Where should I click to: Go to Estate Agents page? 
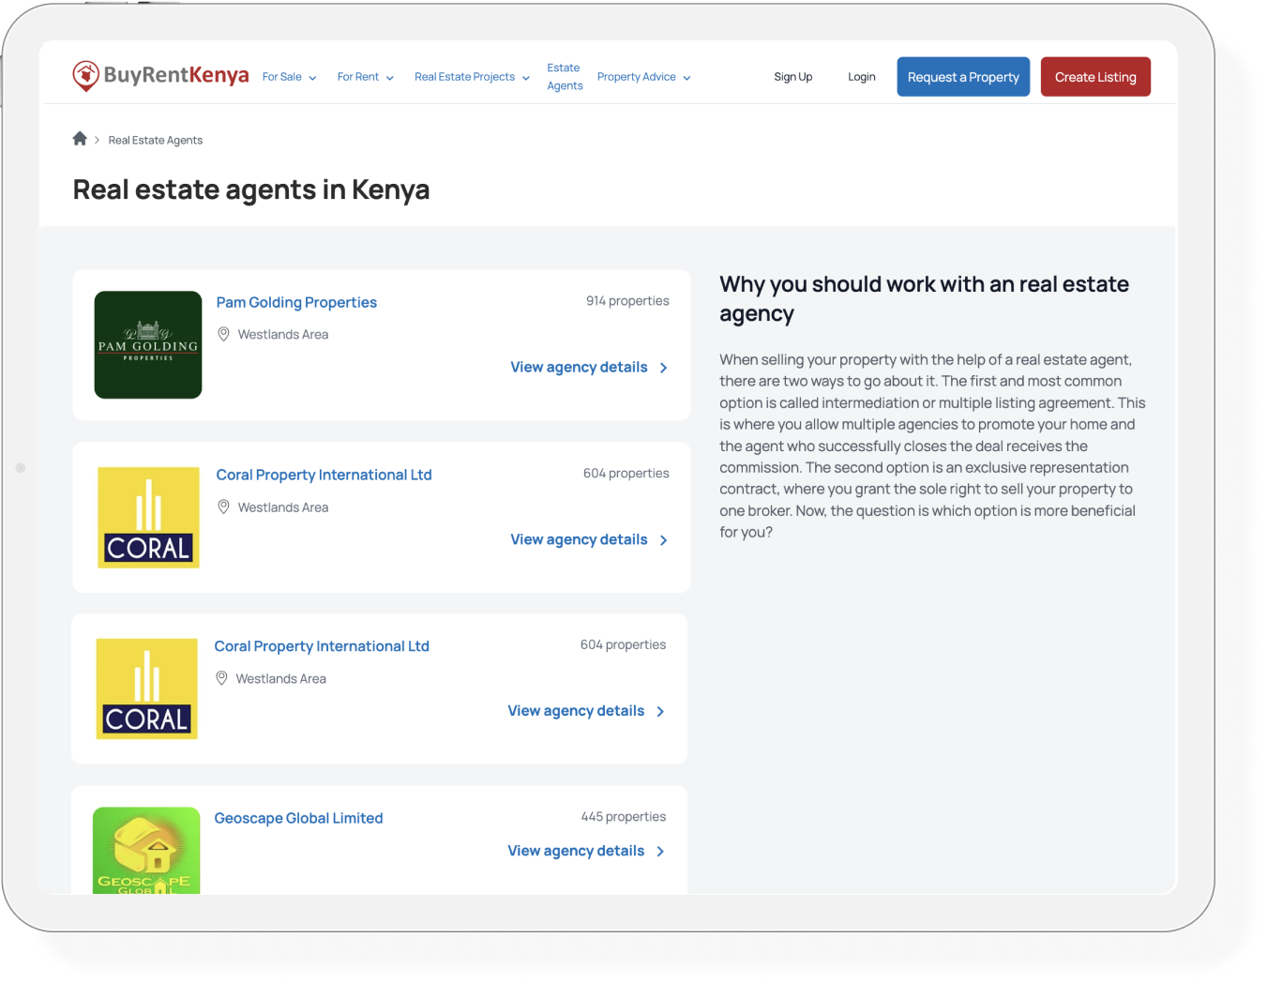tap(565, 77)
